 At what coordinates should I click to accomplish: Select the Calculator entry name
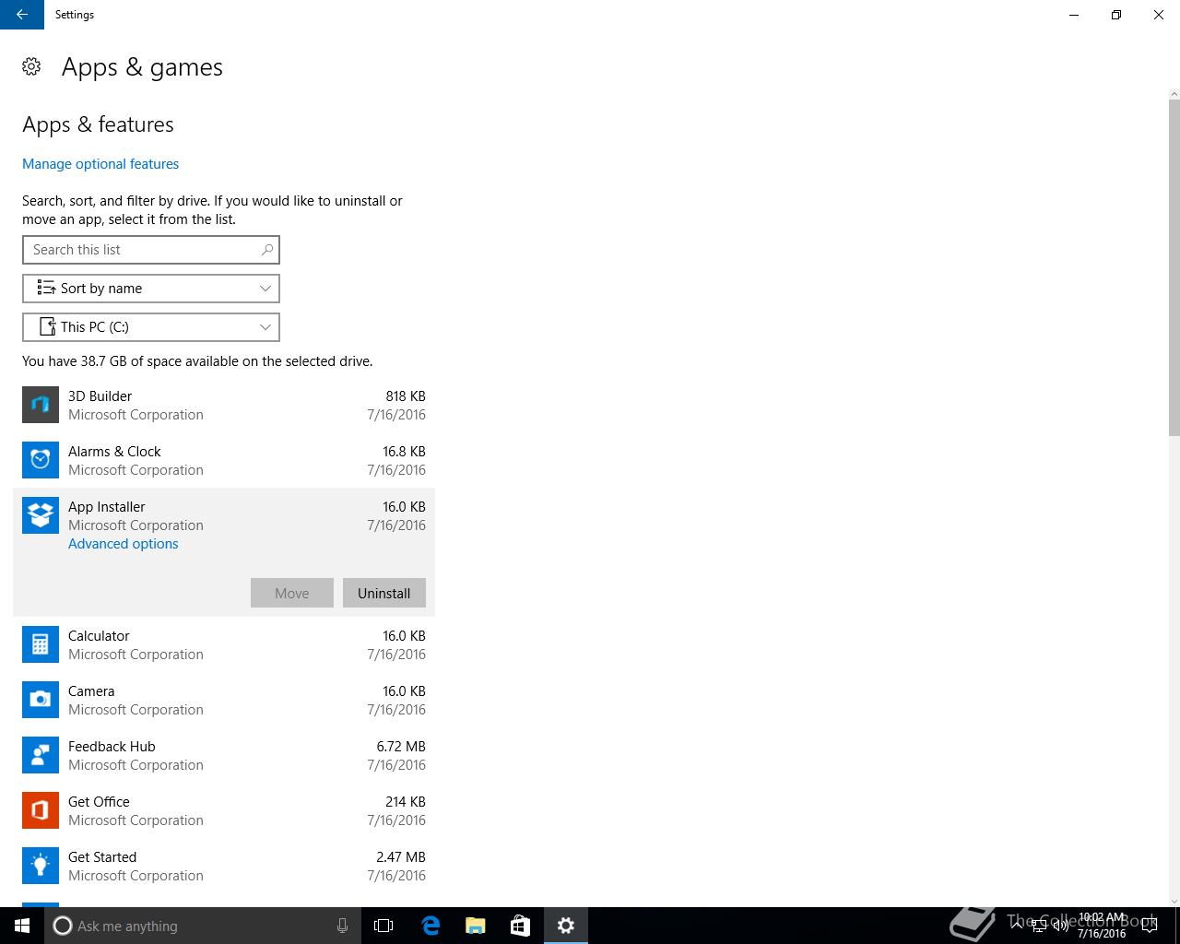(x=99, y=636)
